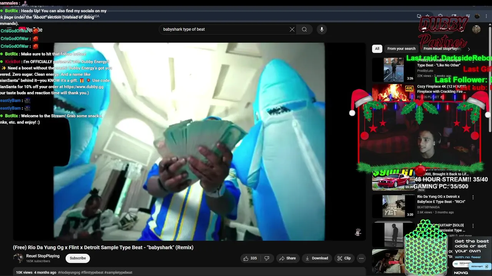The height and width of the screenshot is (276, 492).
Task: Start voice search with microphone icon
Action: point(322,30)
